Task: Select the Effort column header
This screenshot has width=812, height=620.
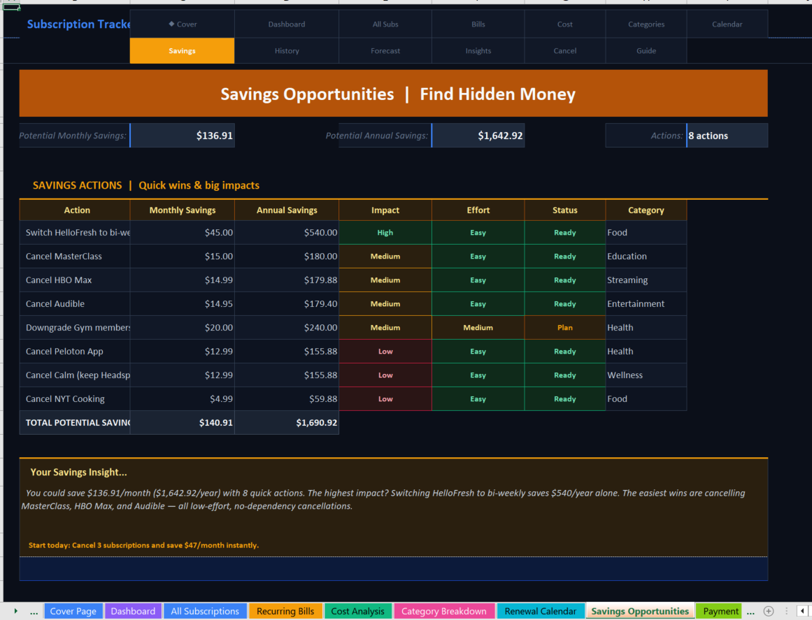Action: 478,210
